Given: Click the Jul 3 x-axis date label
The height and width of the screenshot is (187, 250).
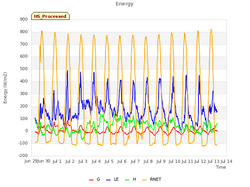Looking at the screenshot, I should point(83,161).
